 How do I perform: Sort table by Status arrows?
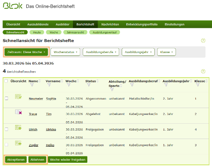98,81
